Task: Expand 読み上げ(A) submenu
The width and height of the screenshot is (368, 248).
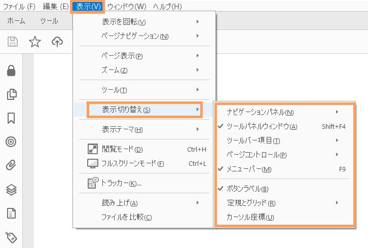Action: click(144, 203)
